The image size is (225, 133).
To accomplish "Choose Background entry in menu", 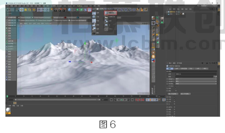I will [96, 29].
